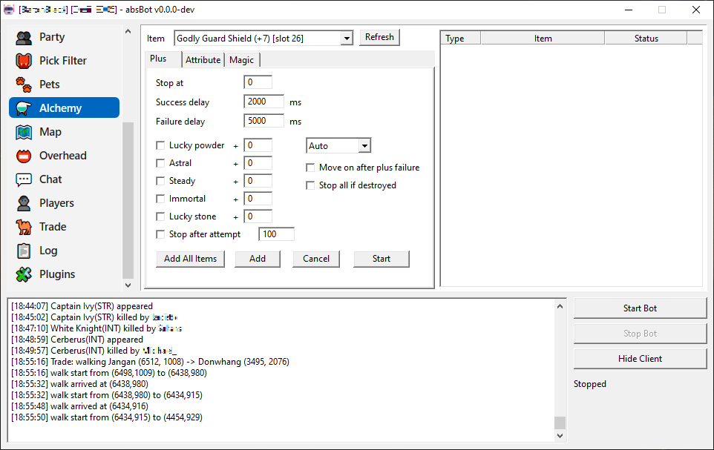Viewport: 714px width, 450px height.
Task: Toggle the Steady checkbox
Action: [160, 181]
